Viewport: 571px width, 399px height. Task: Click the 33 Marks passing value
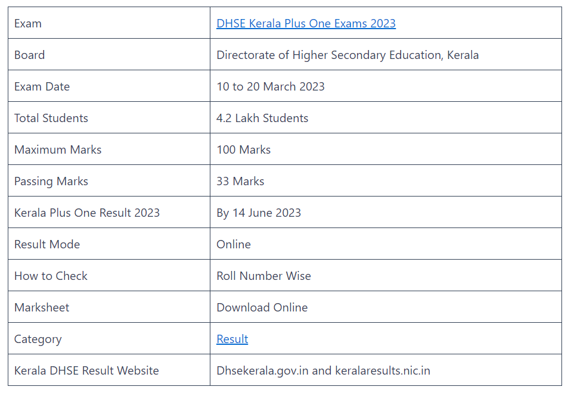240,181
